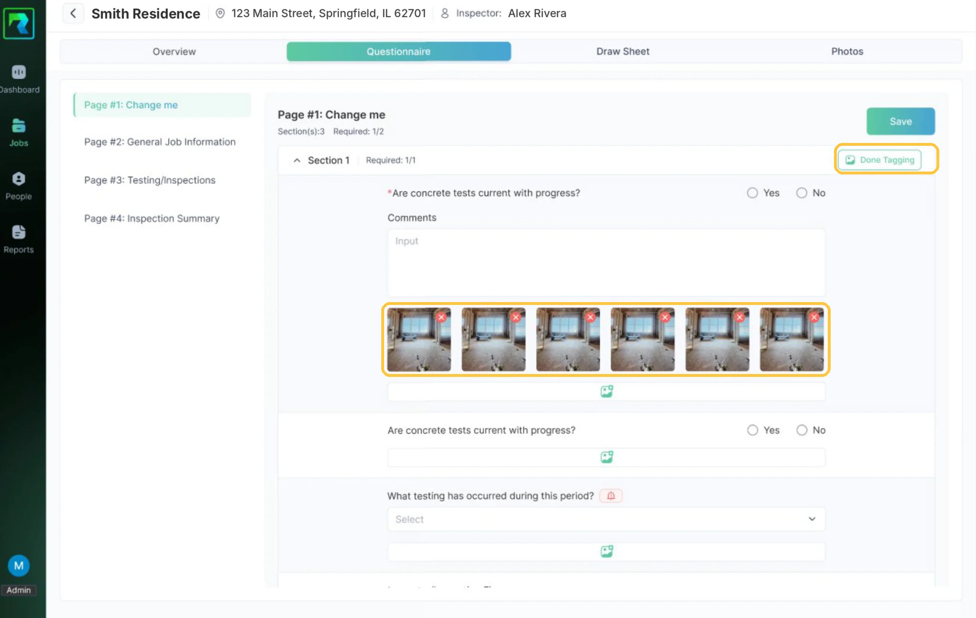This screenshot has height=618, width=976.
Task: Open Page #3: Testing/Inspections in the page list
Action: tap(150, 180)
